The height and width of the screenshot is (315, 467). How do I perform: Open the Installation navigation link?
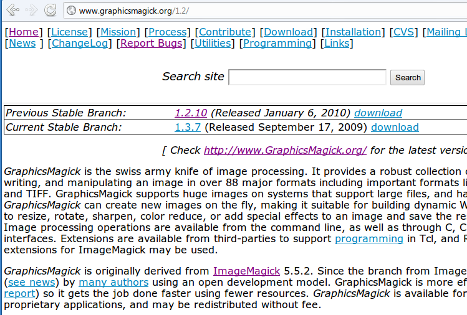click(354, 32)
